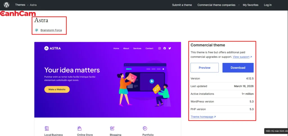Click About in preview navigation
The width and height of the screenshot is (288, 136).
[x=126, y=48]
